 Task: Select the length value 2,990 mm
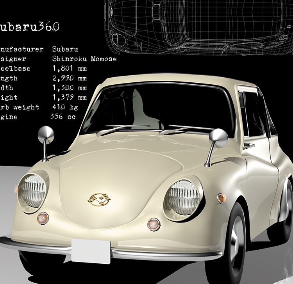pos(70,78)
